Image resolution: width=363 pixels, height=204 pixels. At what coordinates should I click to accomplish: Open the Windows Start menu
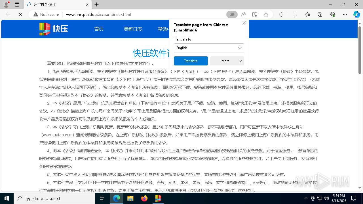pyautogui.click(x=7, y=198)
